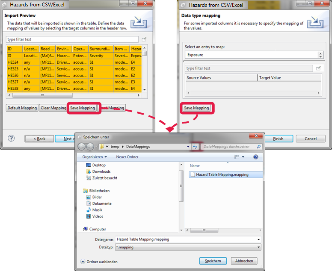Click Default Mapping button
Image resolution: width=332 pixels, height=271 pixels.
point(22,108)
